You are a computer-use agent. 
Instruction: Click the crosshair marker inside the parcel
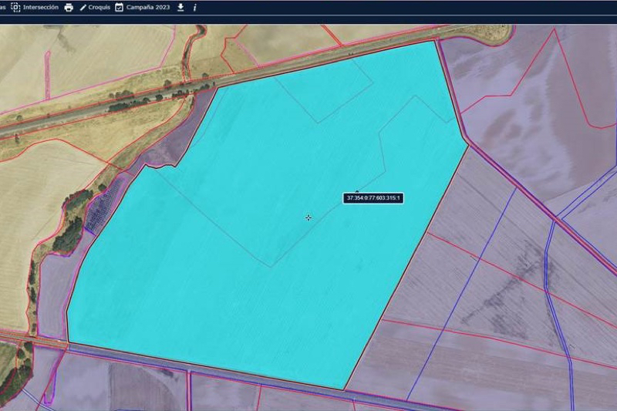coord(308,217)
